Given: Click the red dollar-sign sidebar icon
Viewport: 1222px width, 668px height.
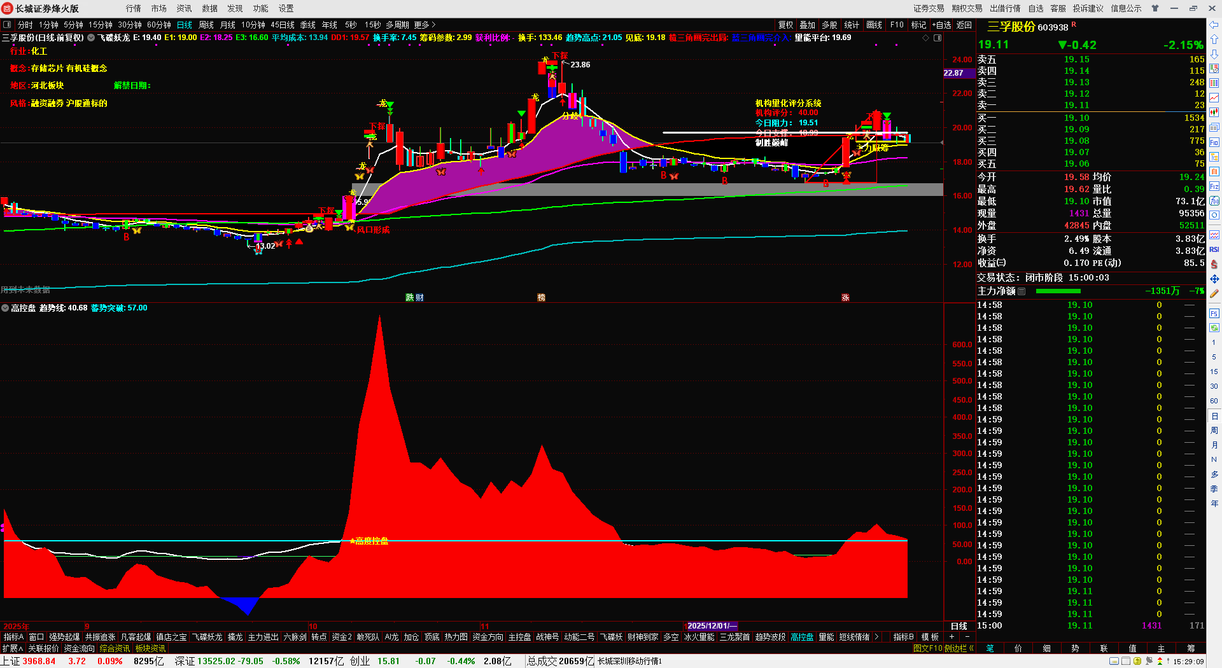Looking at the screenshot, I should [1214, 264].
